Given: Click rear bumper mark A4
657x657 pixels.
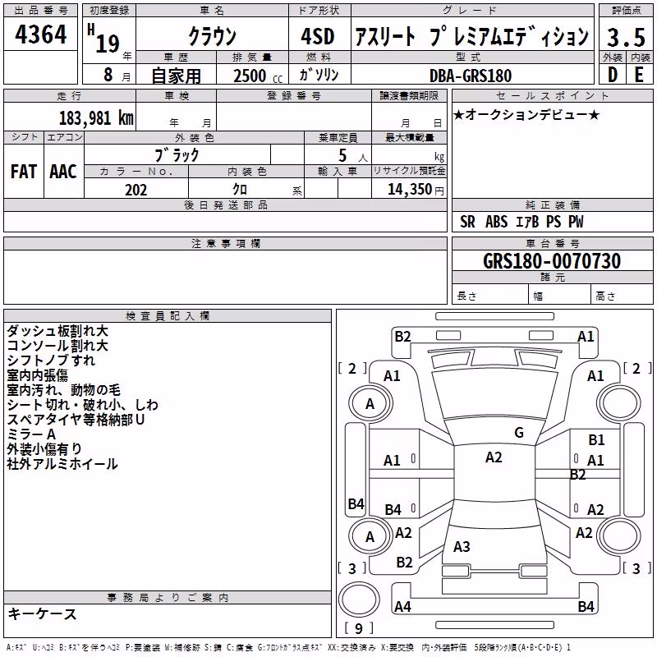Looking at the screenshot, I should point(402,606).
